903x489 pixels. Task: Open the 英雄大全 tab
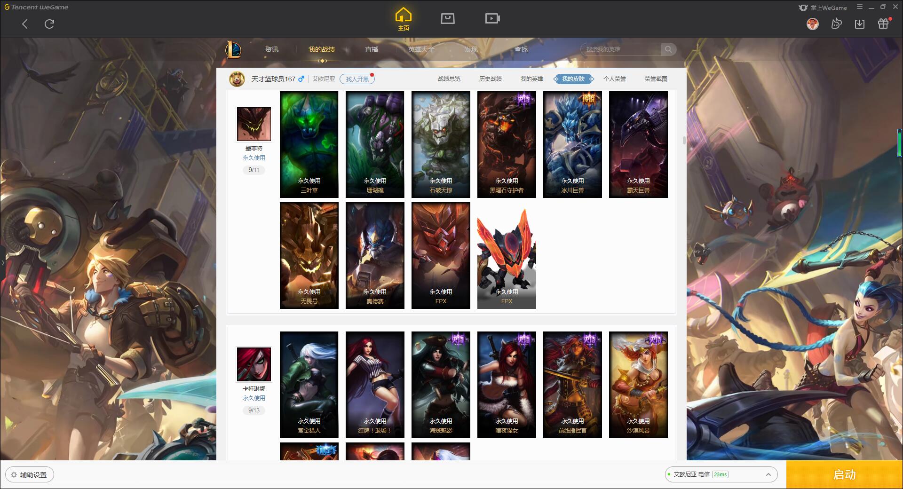[x=421, y=49]
